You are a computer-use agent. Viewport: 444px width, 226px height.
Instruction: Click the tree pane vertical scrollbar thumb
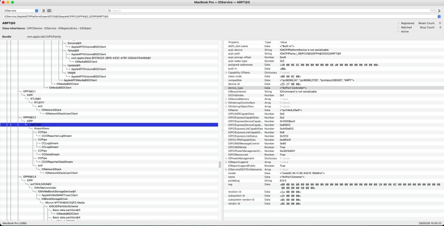pos(220,165)
